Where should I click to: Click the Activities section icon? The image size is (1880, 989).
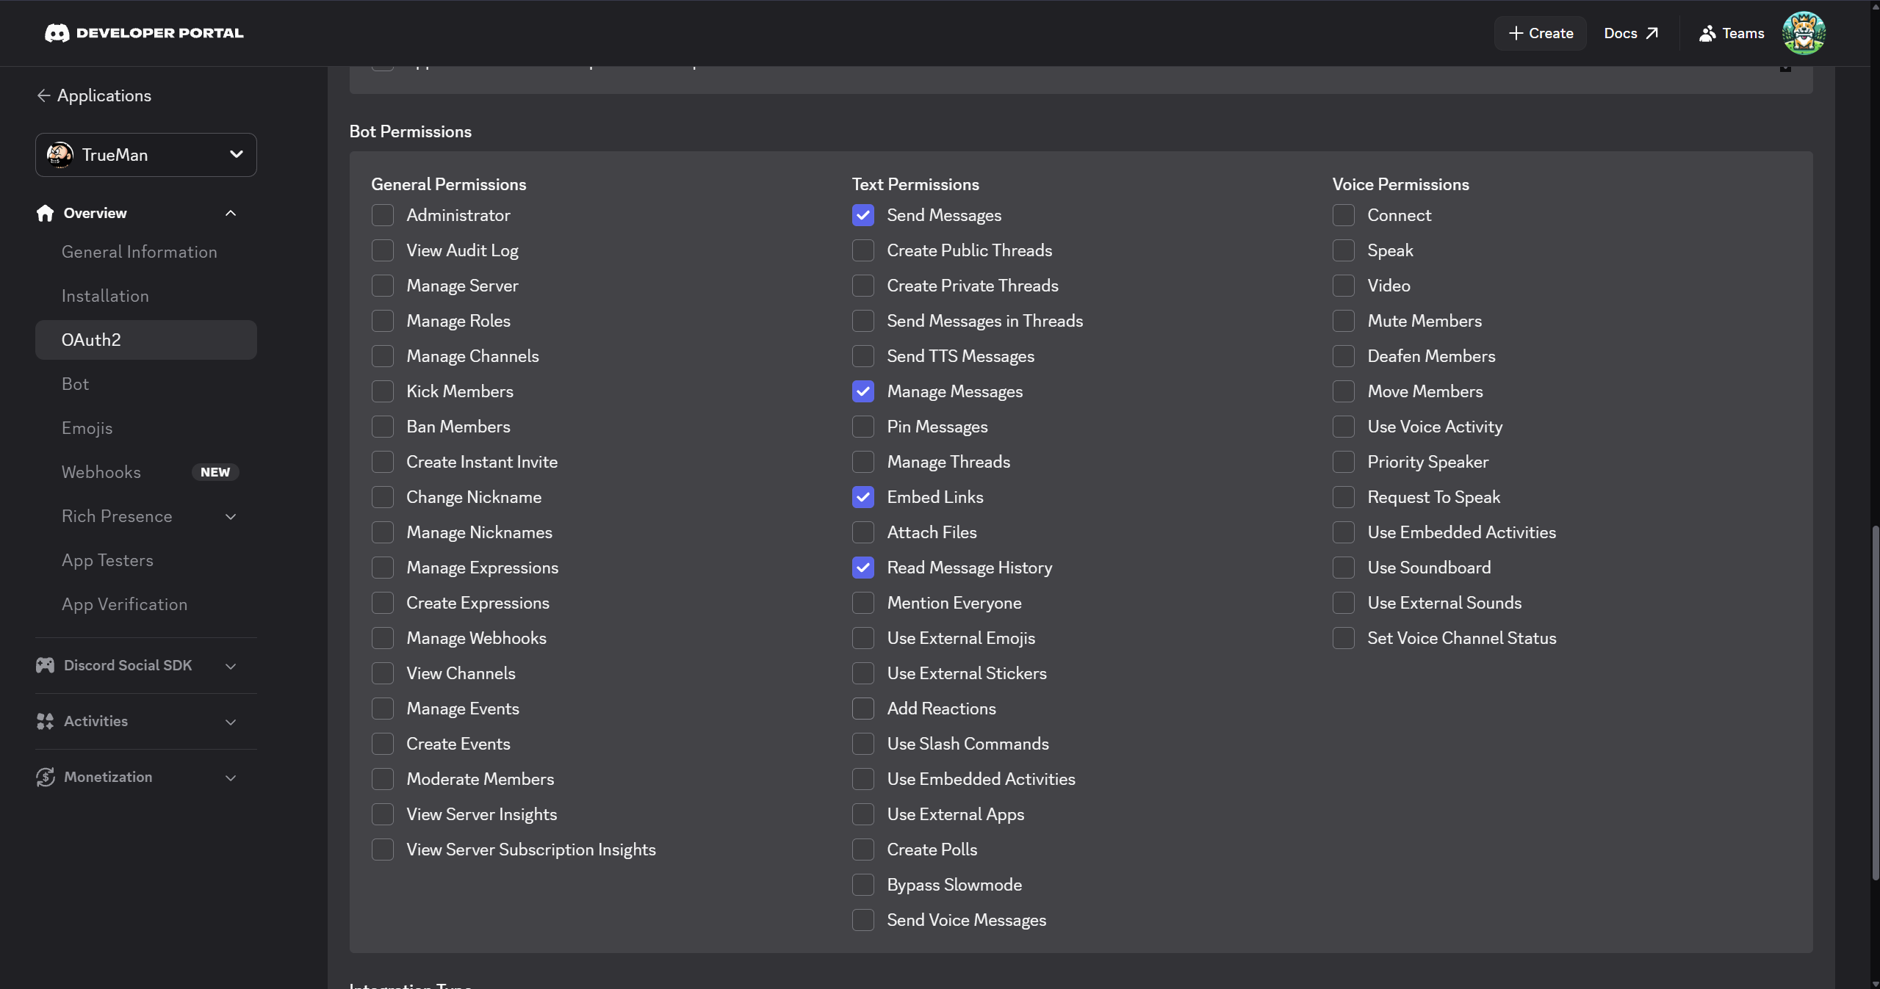point(45,721)
